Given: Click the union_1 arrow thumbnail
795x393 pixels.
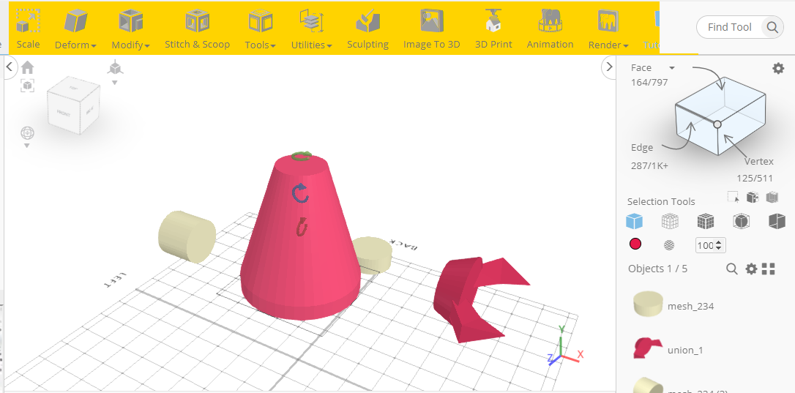Looking at the screenshot, I should tap(647, 348).
